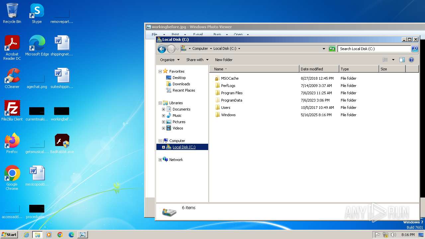Viewport: 425px width, 239px height.
Task: Open the recent pages dropdown arrow
Action: tap(177, 49)
